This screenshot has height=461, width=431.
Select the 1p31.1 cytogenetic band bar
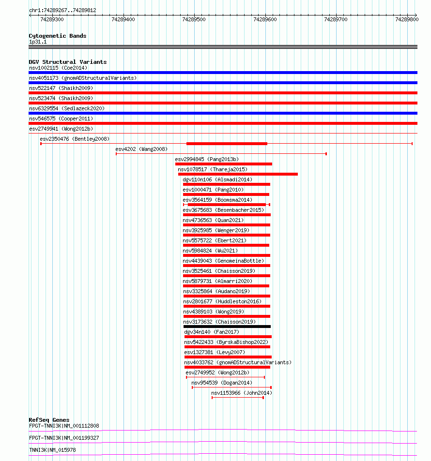click(x=223, y=47)
